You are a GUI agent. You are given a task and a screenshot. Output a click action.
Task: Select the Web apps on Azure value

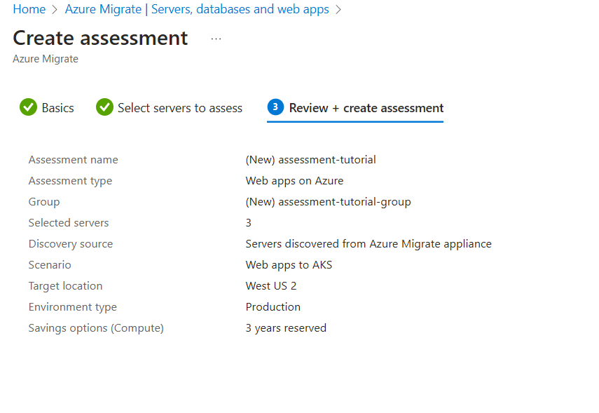294,180
